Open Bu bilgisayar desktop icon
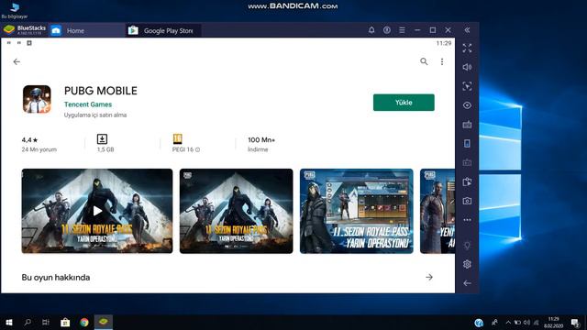587x330 pixels. coord(15,10)
